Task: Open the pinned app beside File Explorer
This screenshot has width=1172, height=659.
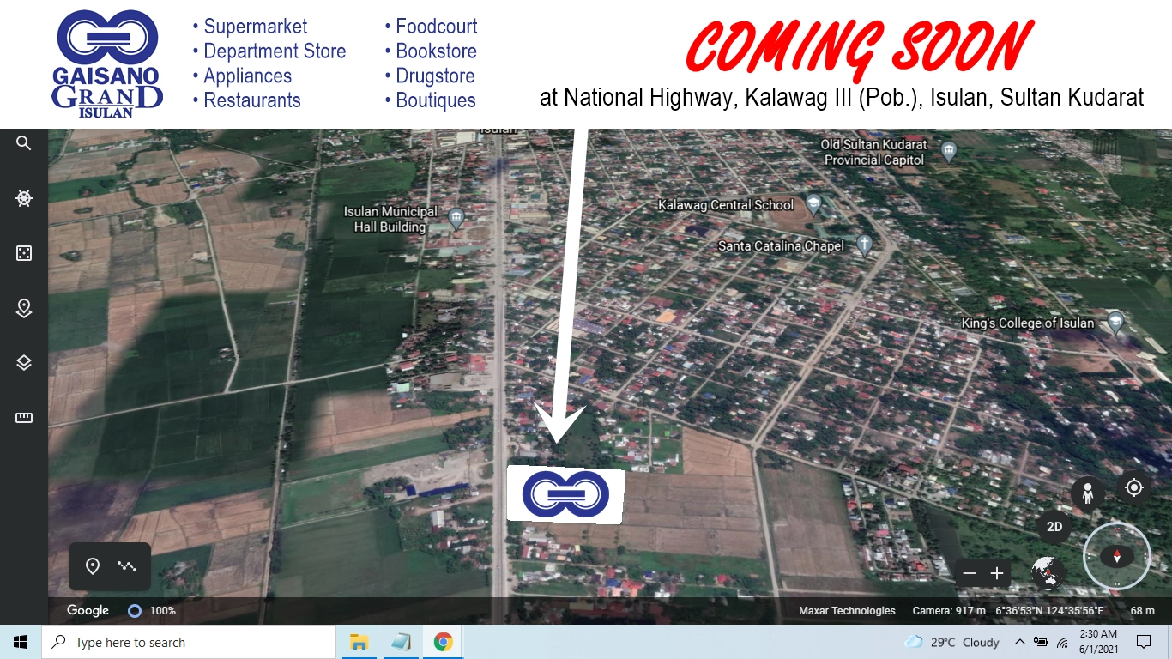Action: point(401,642)
